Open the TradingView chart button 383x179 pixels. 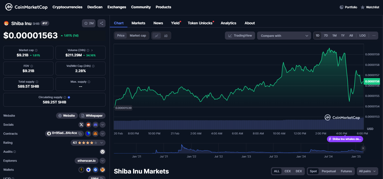[240, 36]
